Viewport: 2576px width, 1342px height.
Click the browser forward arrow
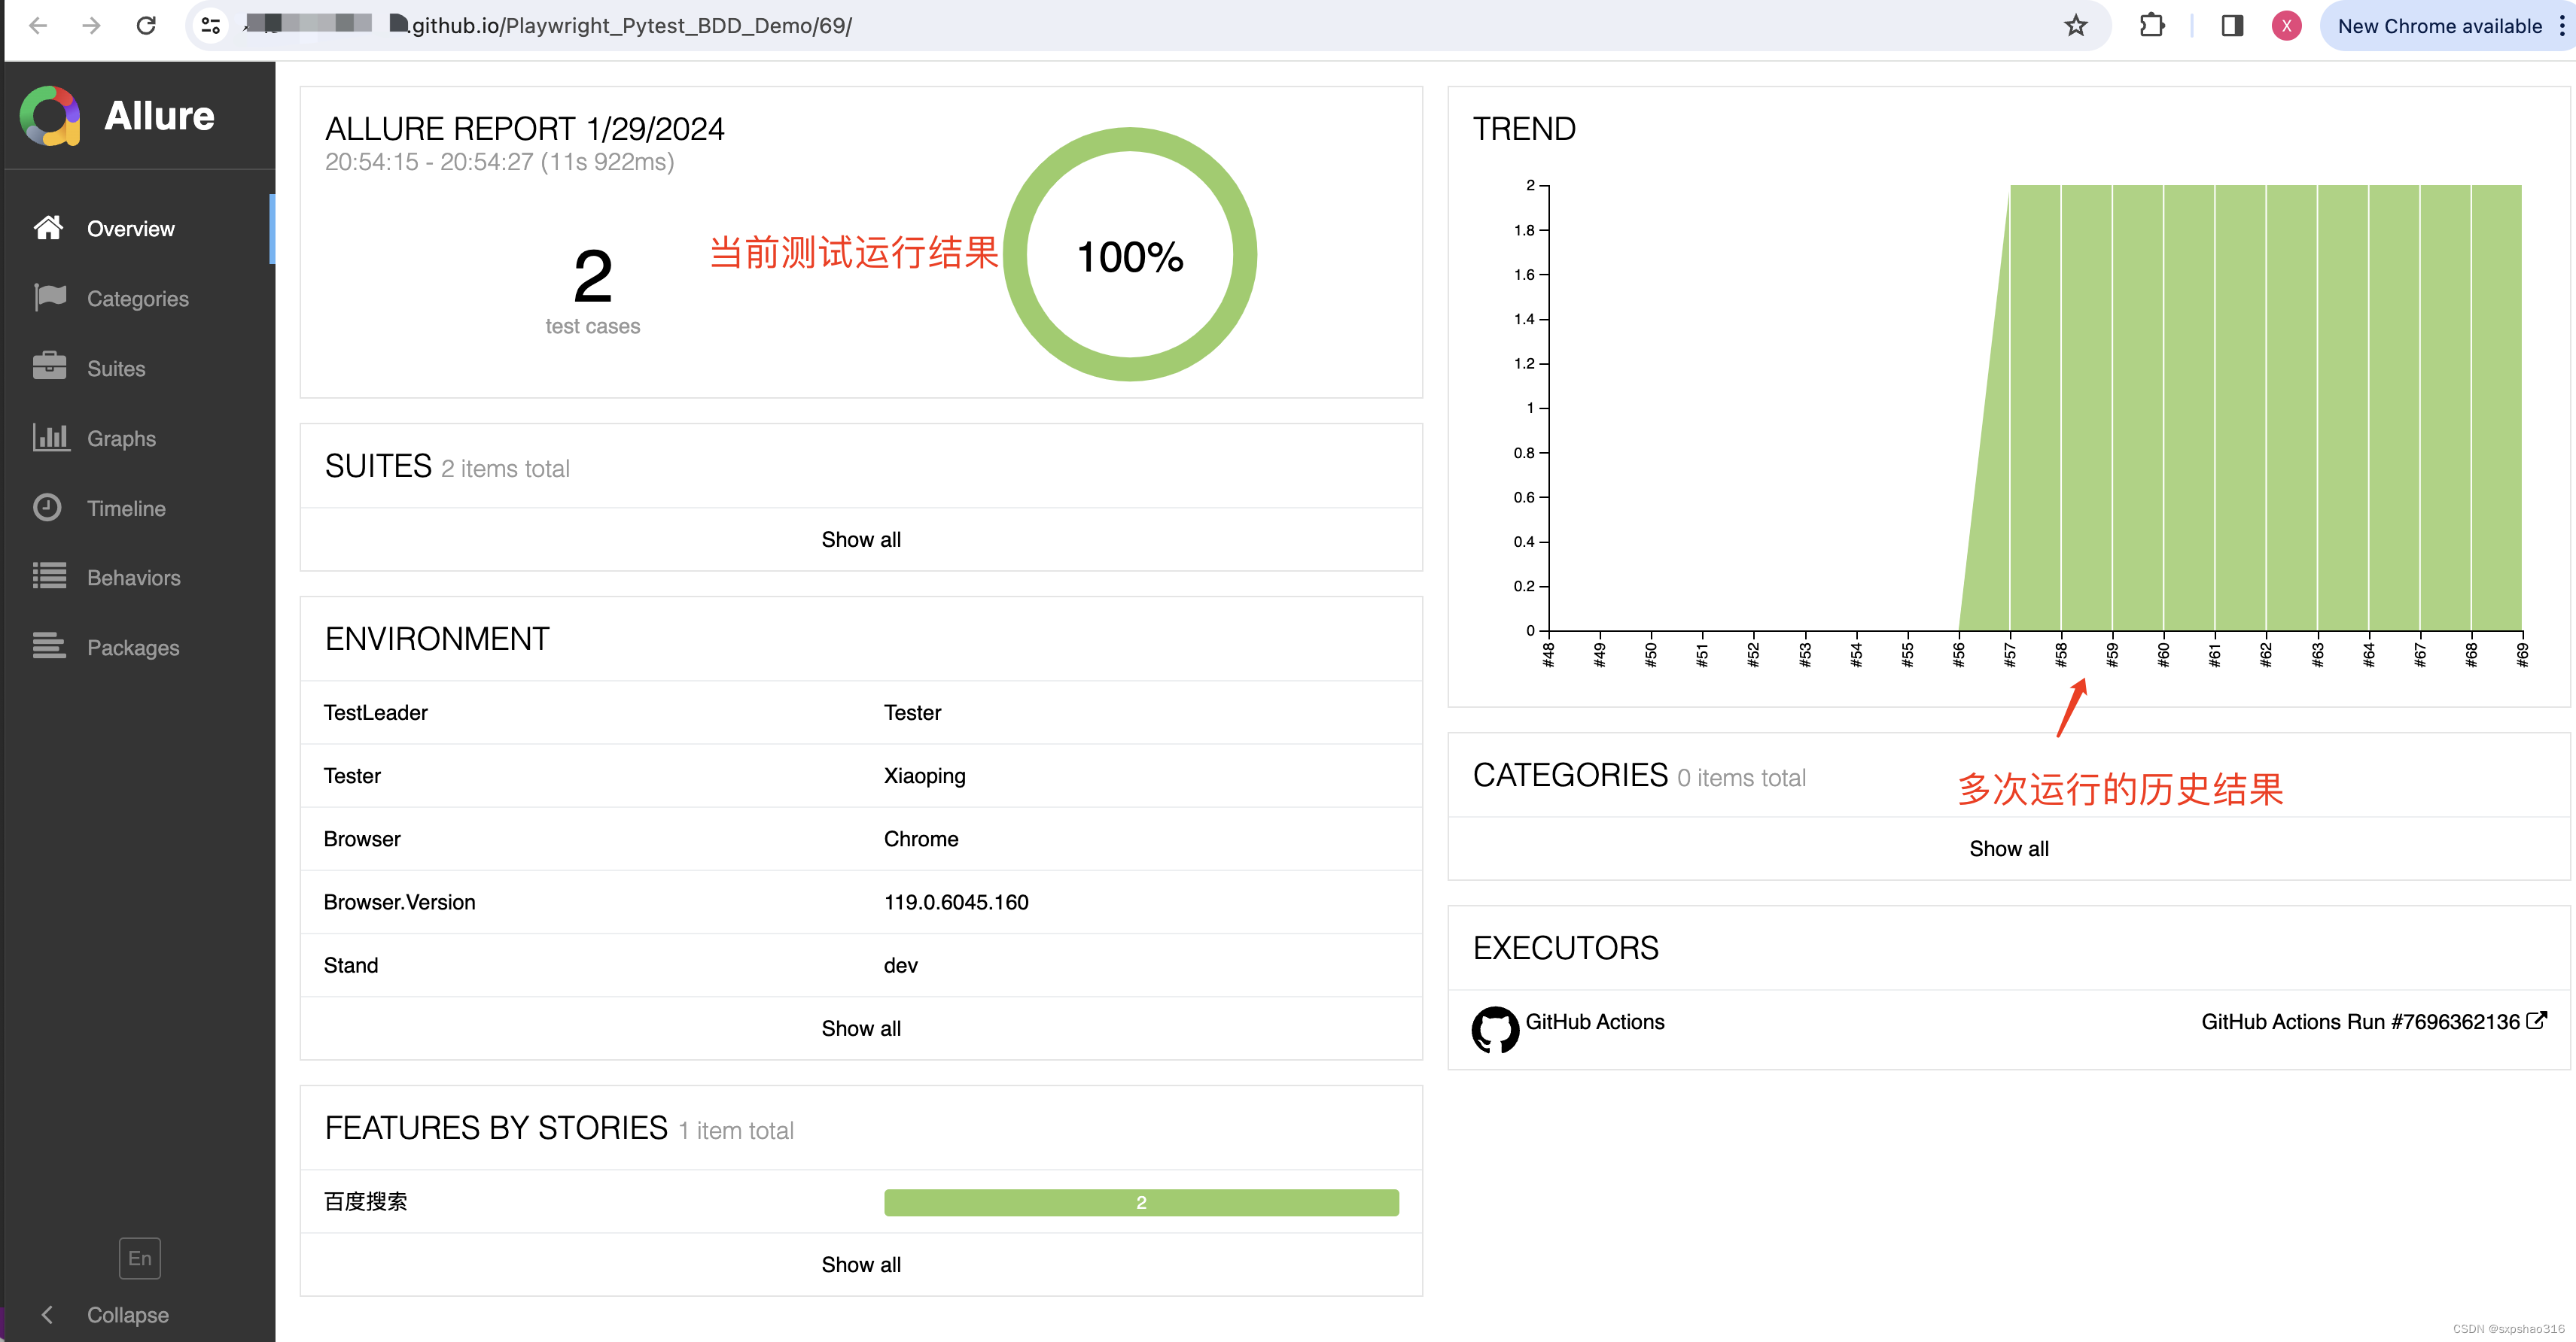click(x=91, y=26)
